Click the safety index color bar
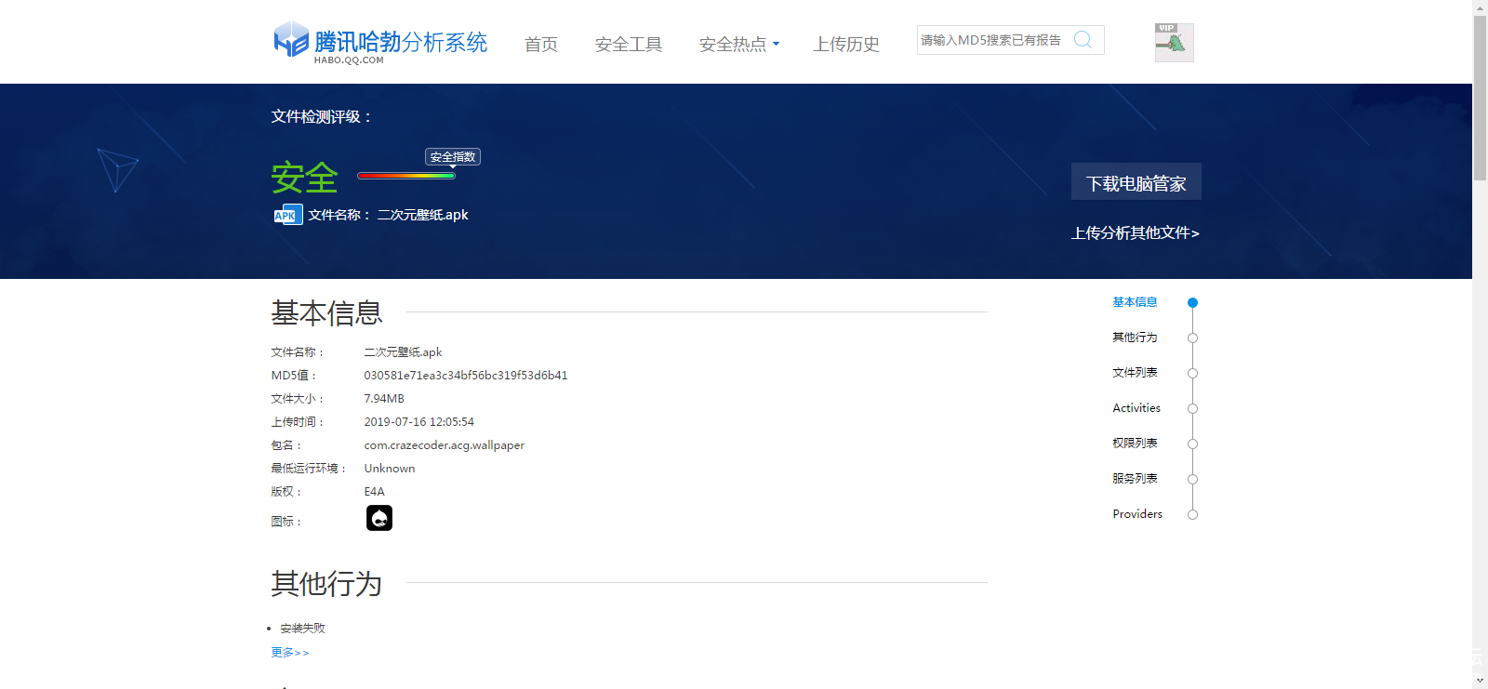Image resolution: width=1488 pixels, height=689 pixels. 406,176
